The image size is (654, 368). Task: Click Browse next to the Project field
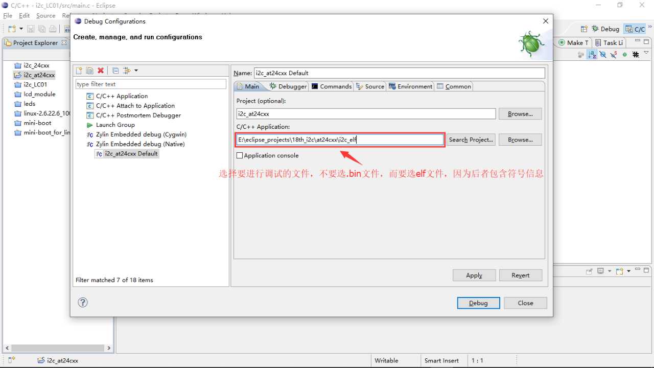coord(520,114)
